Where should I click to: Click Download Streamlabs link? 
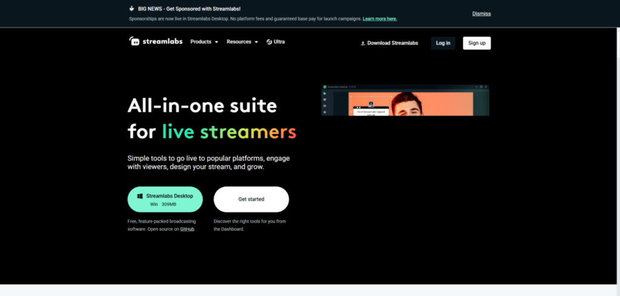coord(389,43)
